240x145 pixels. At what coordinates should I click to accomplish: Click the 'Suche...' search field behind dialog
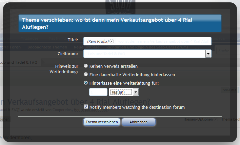tap(228, 51)
